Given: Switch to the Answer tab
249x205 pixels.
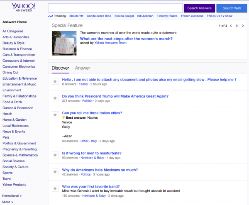Looking at the screenshot, I should coord(83,68).
